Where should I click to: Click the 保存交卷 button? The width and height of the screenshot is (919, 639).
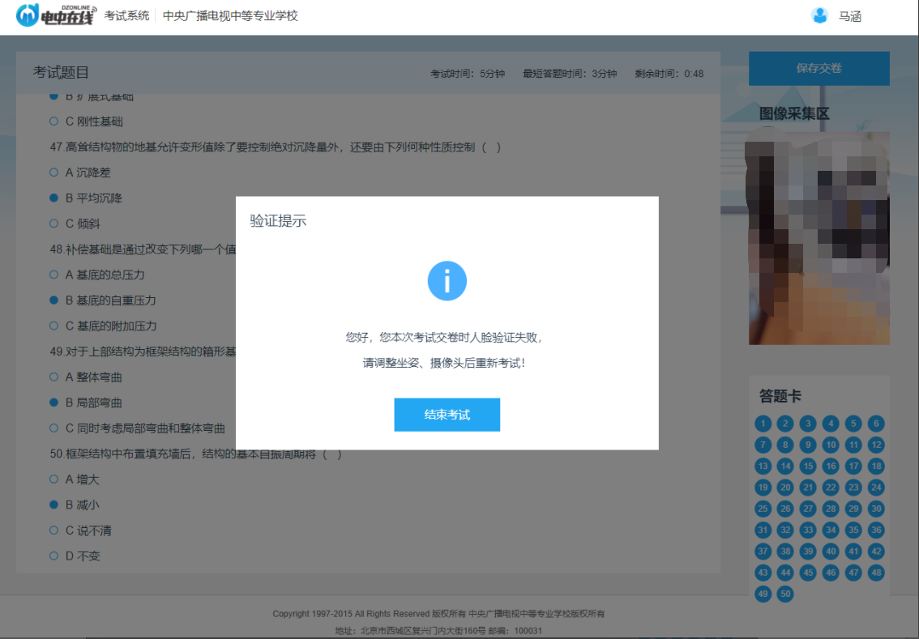pos(819,69)
